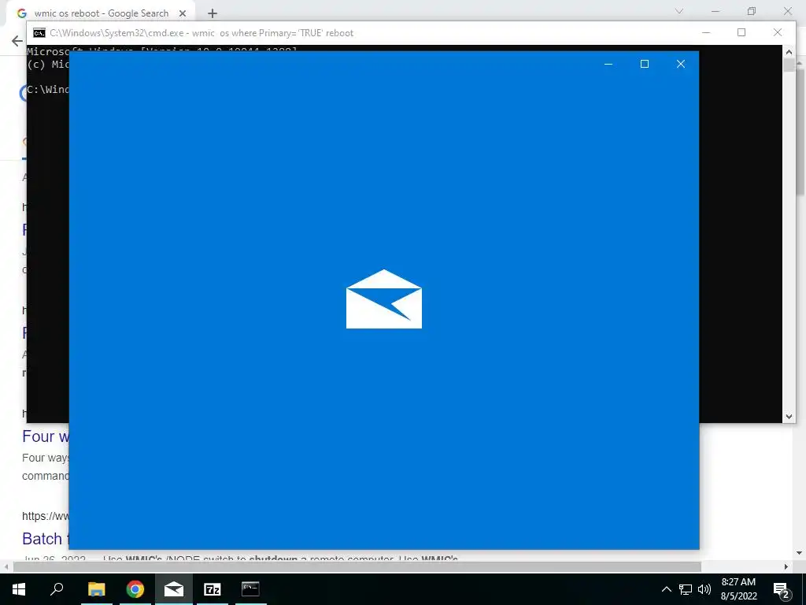Select the Mail app taskbar icon
This screenshot has height=605, width=806.
[x=174, y=589]
